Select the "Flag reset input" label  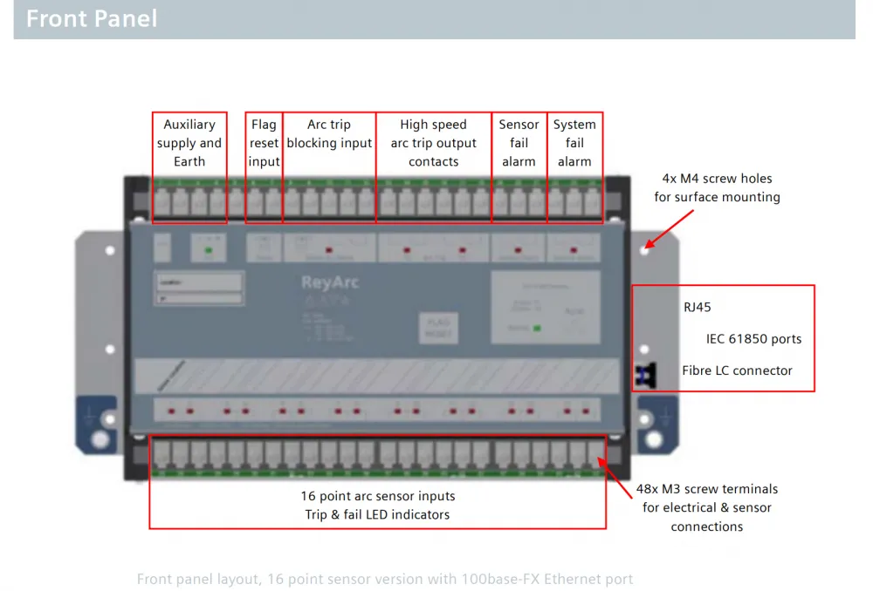pyautogui.click(x=264, y=143)
